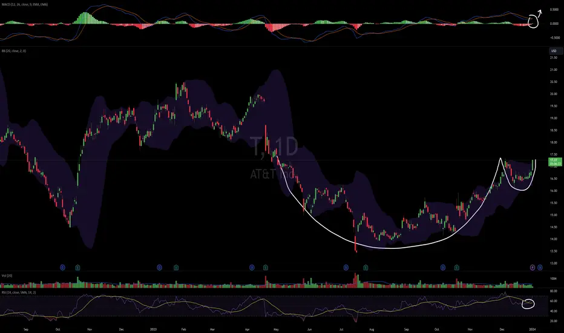The height and width of the screenshot is (333, 564).
Task: Select the RSI (14, close, SMA) indicator legend
Action: click(x=19, y=292)
